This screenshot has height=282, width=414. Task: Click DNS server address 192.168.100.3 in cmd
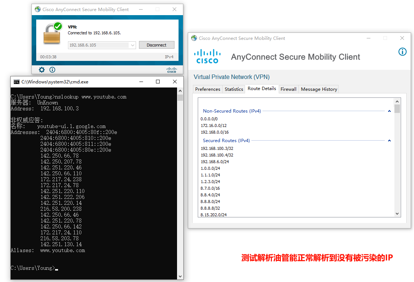pyautogui.click(x=60, y=108)
